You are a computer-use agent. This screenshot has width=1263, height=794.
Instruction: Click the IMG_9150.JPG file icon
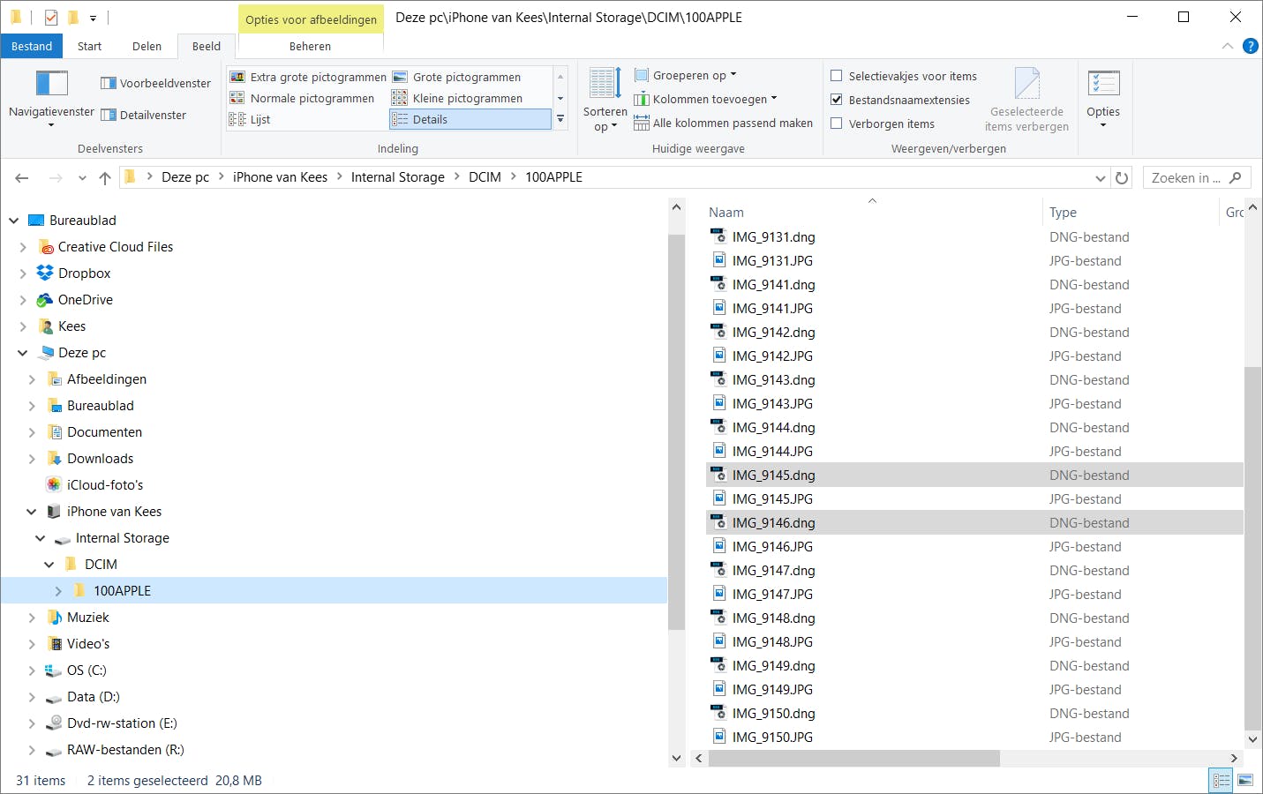click(x=719, y=737)
